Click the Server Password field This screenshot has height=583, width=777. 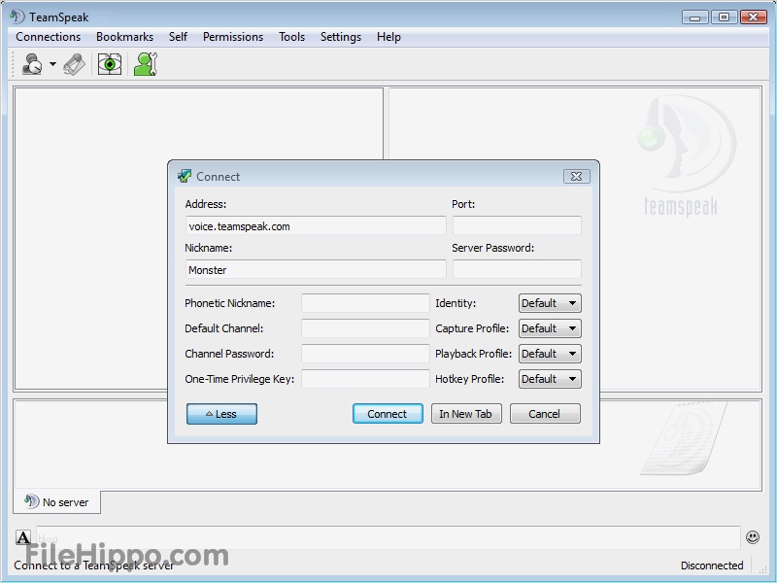click(x=517, y=269)
